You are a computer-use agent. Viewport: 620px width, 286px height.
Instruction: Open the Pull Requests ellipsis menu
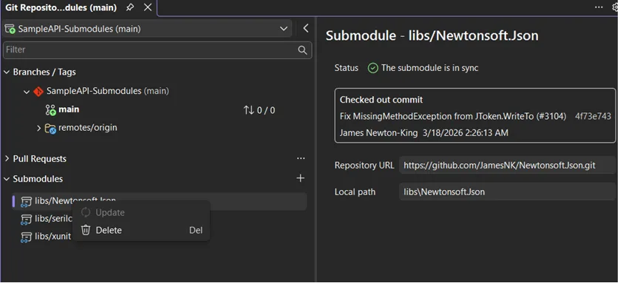[x=301, y=158]
